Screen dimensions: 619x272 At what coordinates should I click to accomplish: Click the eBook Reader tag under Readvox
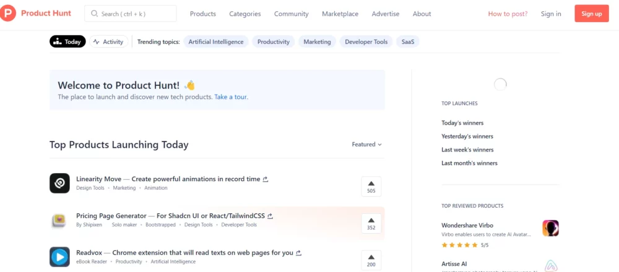92,261
